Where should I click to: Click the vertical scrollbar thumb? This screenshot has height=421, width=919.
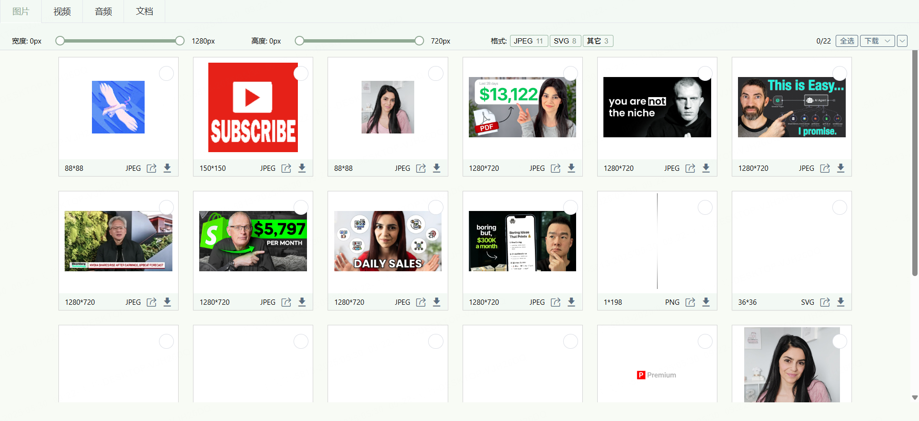(915, 163)
